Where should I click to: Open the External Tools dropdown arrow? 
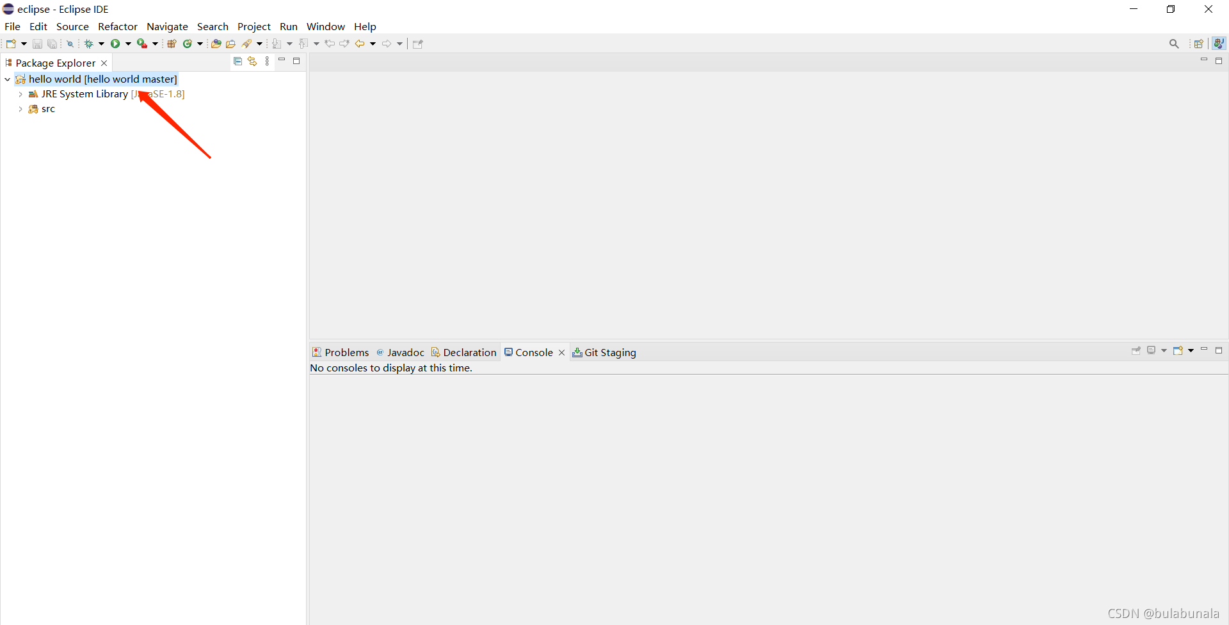click(155, 44)
